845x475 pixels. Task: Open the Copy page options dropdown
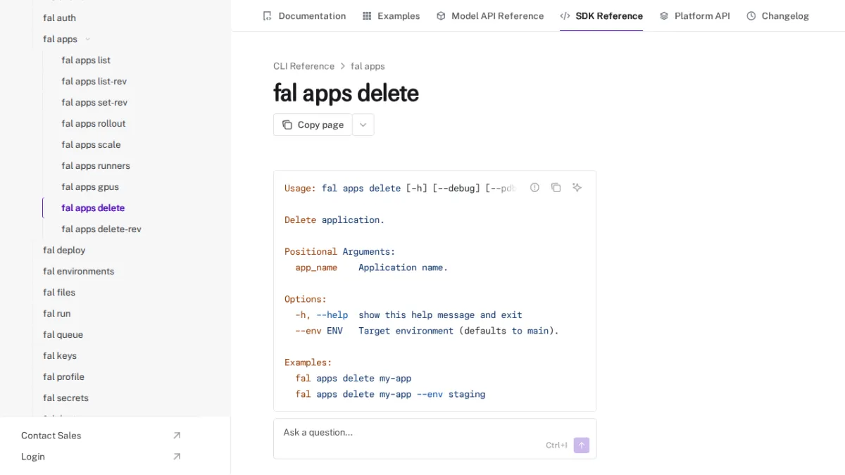tap(363, 125)
